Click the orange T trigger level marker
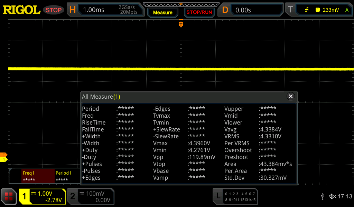 [4, 155]
